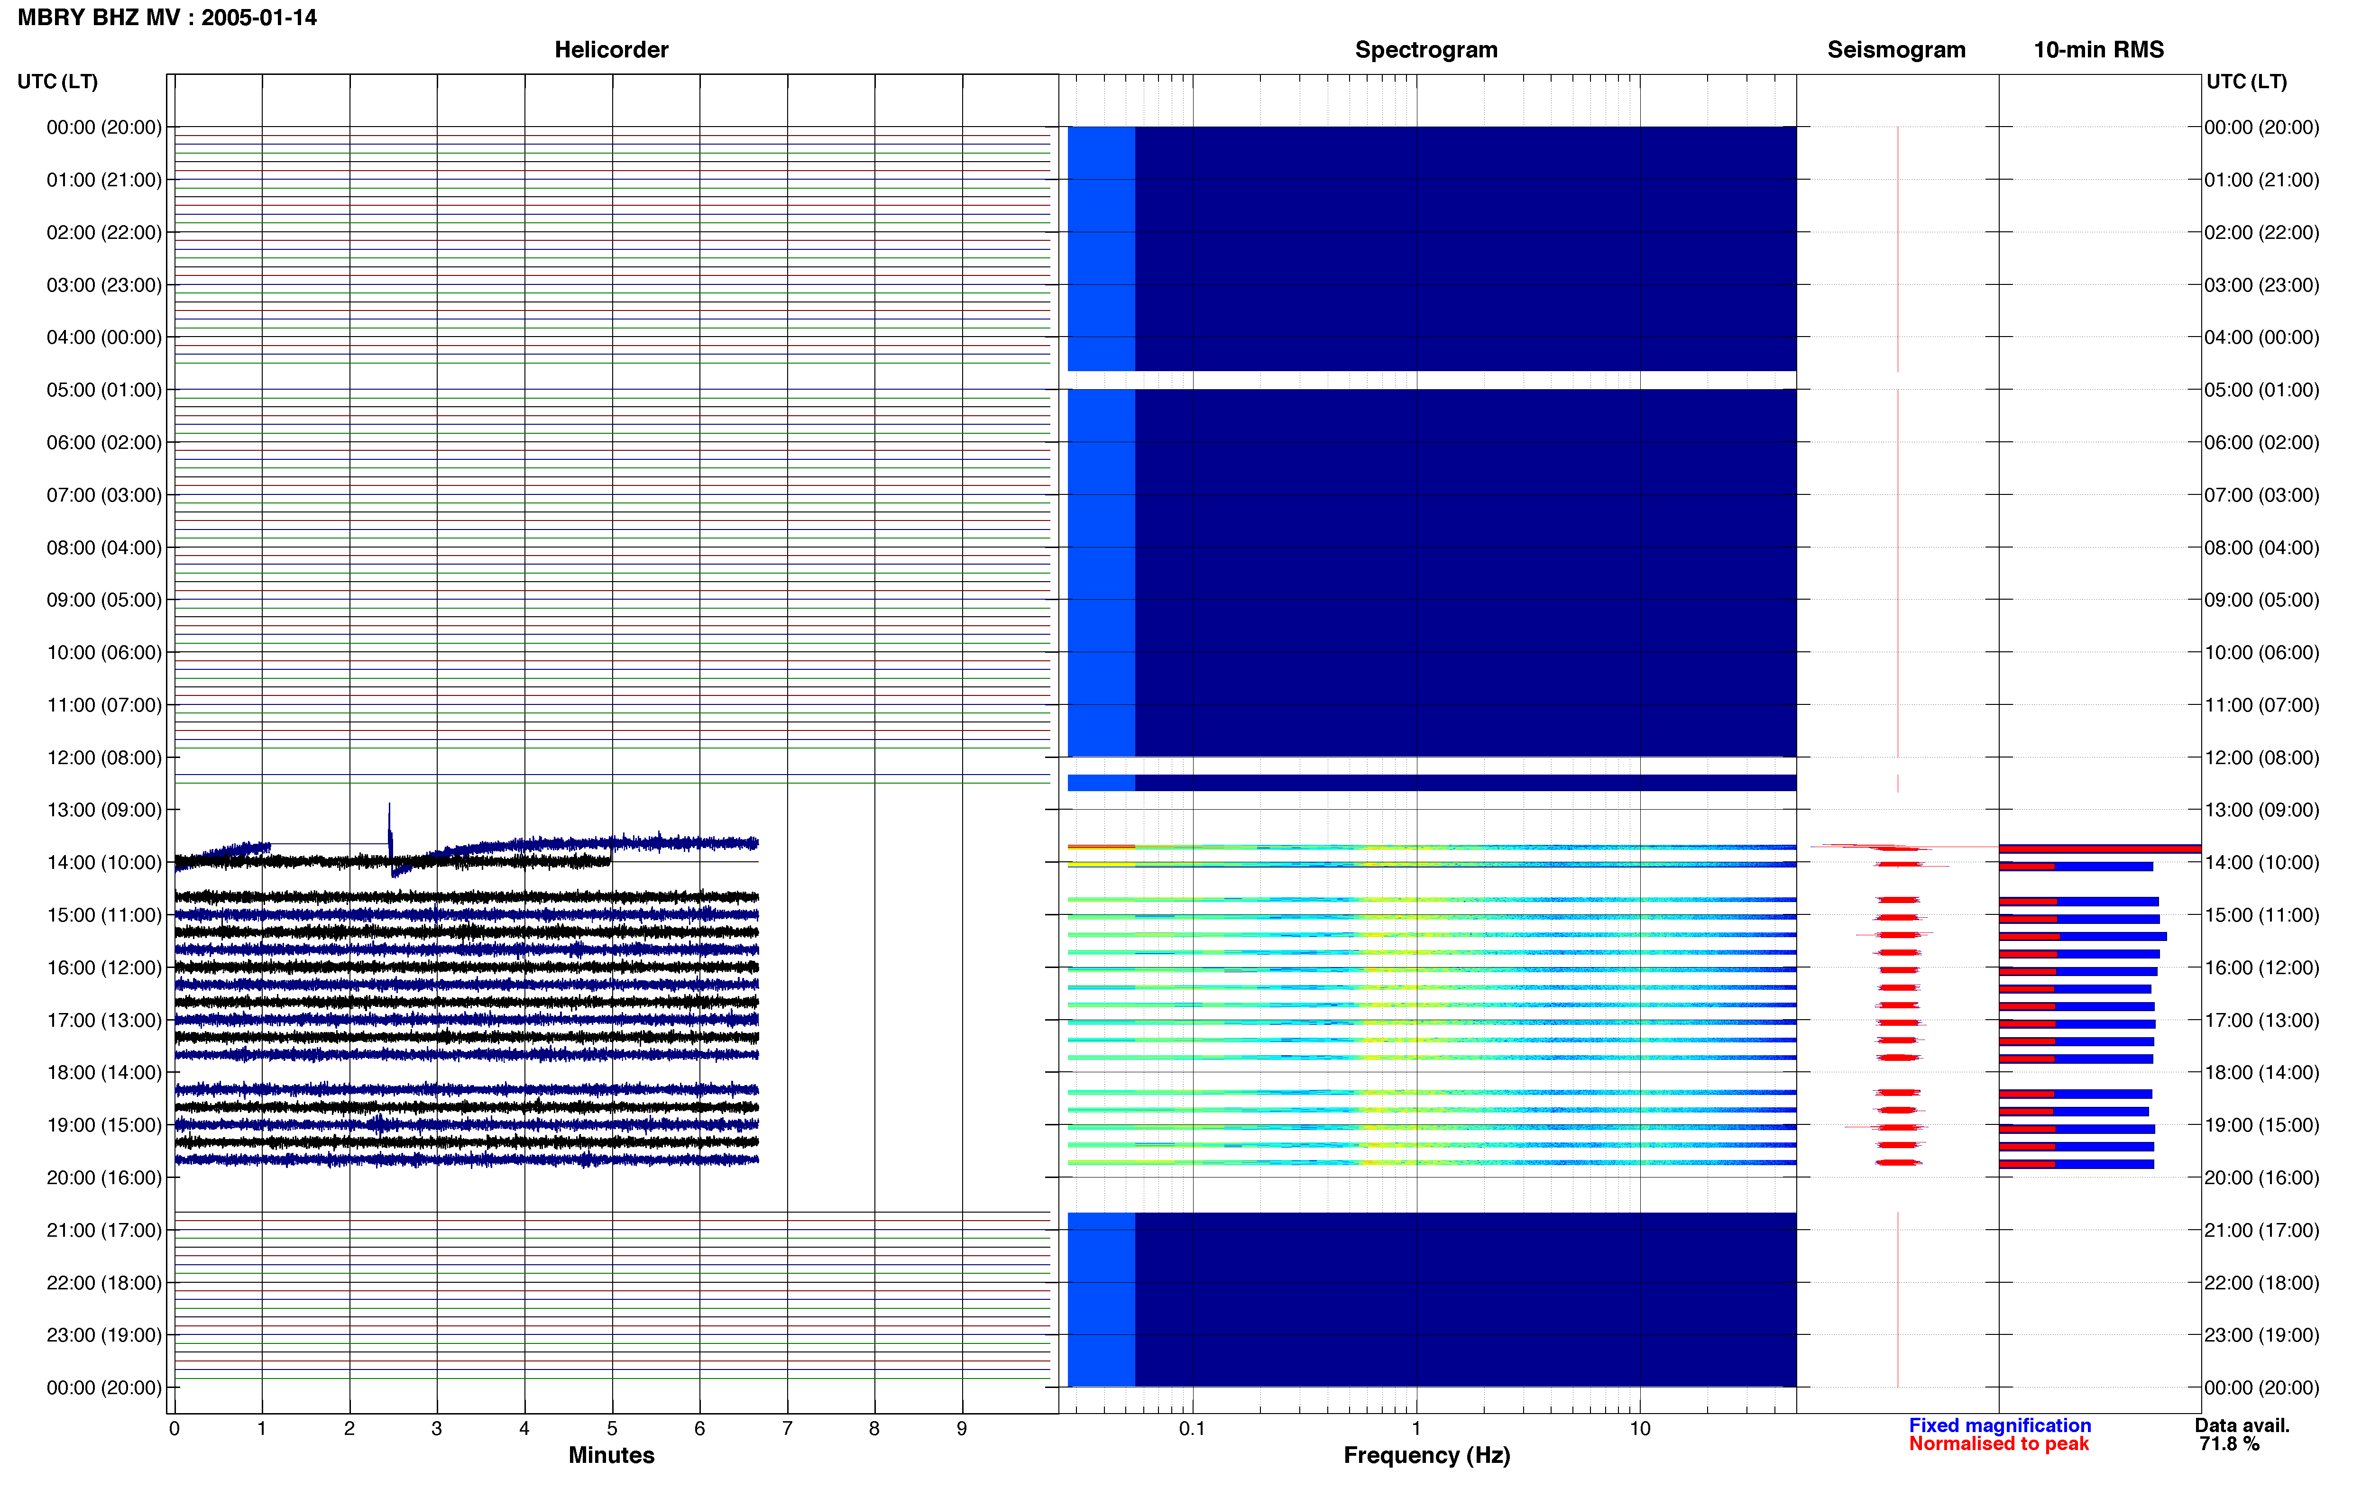The width and height of the screenshot is (2380, 1488).
Task: Click right axis label '15:00 (11:00)'
Action: 2262,915
